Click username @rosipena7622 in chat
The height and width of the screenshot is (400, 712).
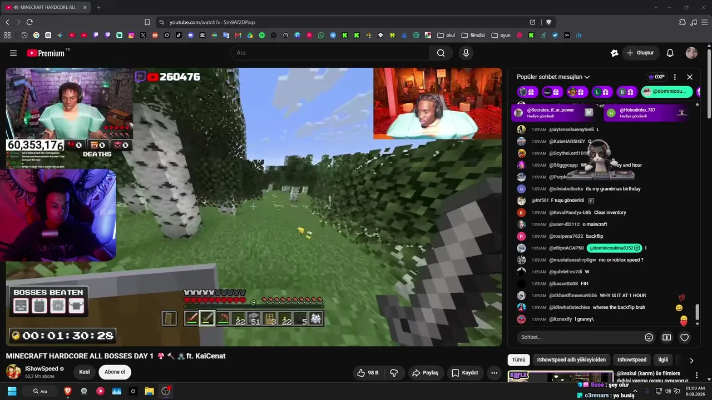click(x=566, y=236)
